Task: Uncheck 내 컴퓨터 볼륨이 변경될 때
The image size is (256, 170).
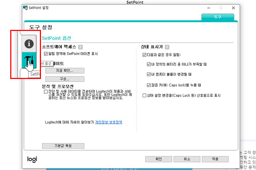Action: click(148, 74)
